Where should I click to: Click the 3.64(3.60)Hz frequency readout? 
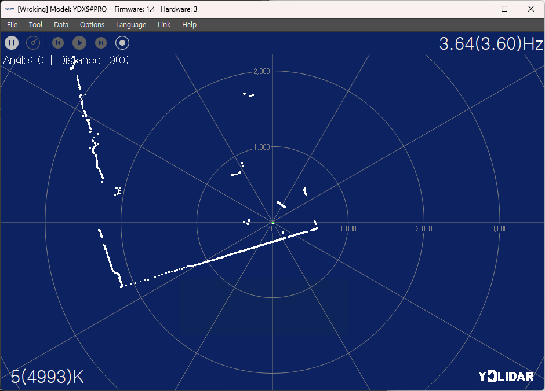[x=491, y=44]
